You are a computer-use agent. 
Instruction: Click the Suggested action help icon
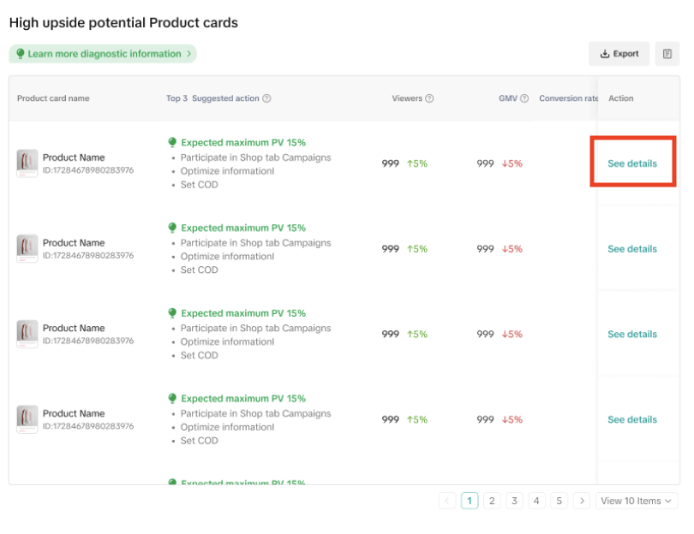[x=266, y=98]
